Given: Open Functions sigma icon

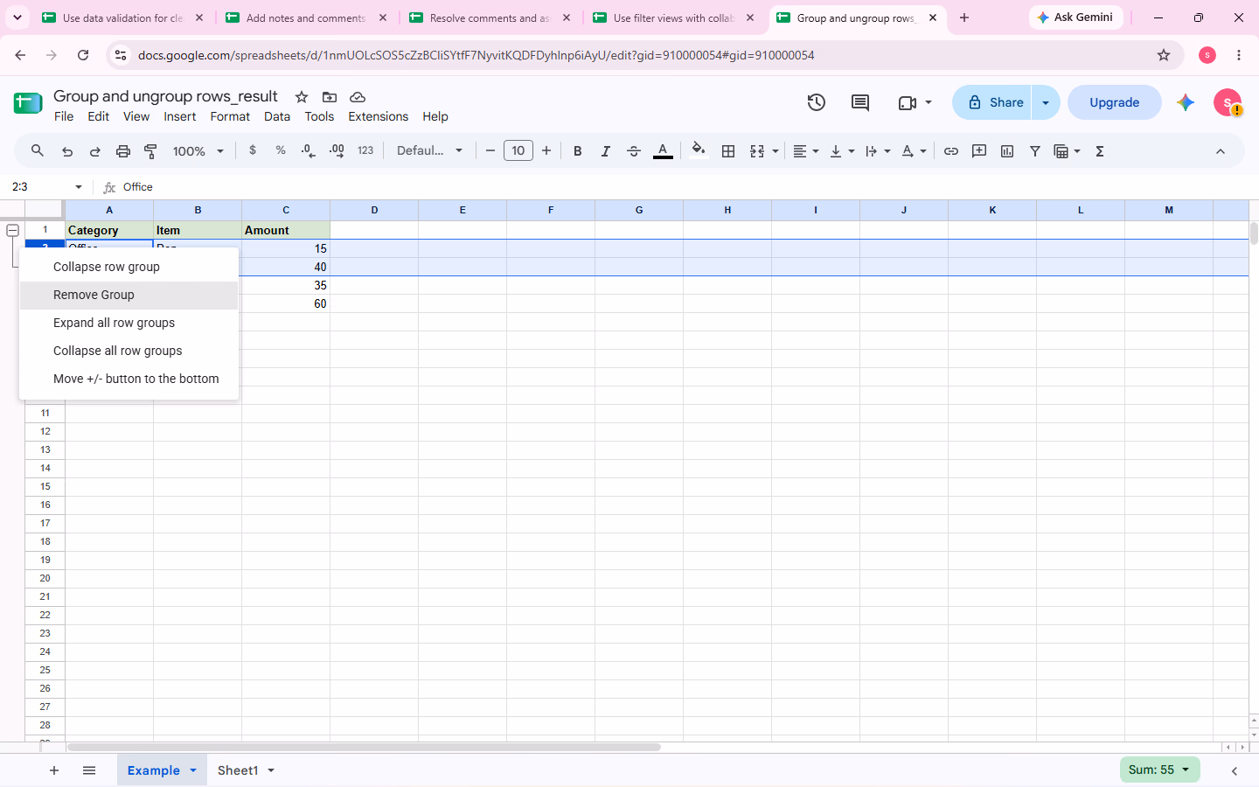Looking at the screenshot, I should pos(1100,151).
